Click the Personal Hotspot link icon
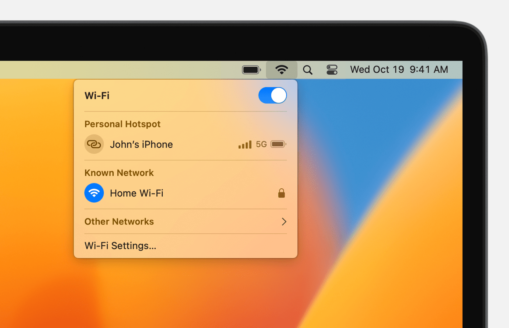This screenshot has height=328, width=509. click(x=94, y=144)
